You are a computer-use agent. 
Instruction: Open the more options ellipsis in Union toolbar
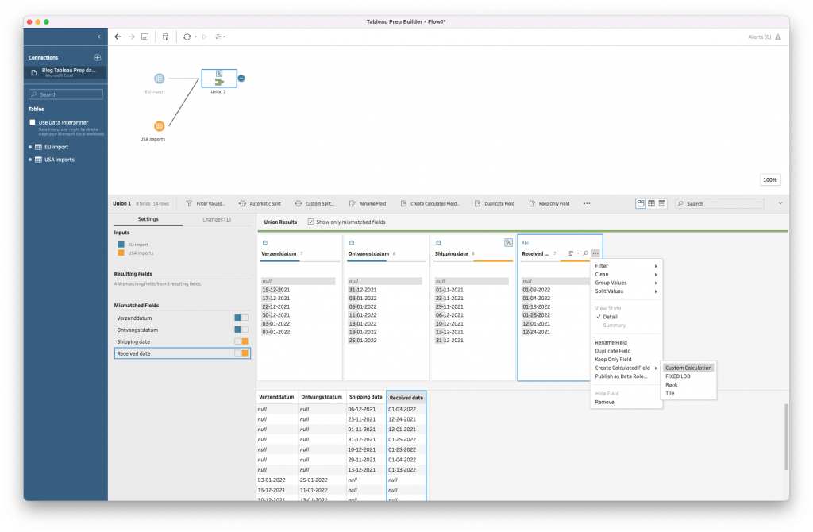point(587,203)
